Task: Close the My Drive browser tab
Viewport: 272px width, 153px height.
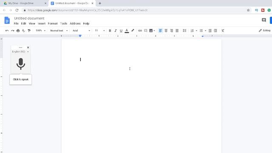Action: click(45, 3)
